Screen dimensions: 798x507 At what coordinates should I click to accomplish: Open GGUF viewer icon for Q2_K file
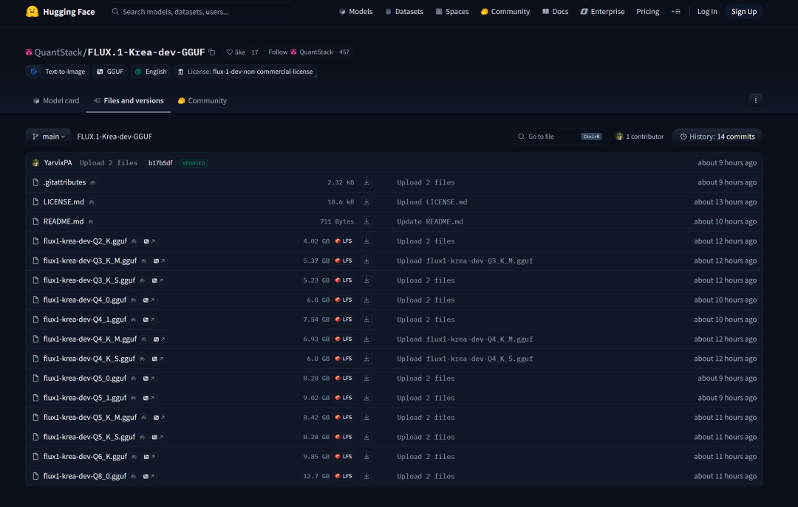click(149, 241)
